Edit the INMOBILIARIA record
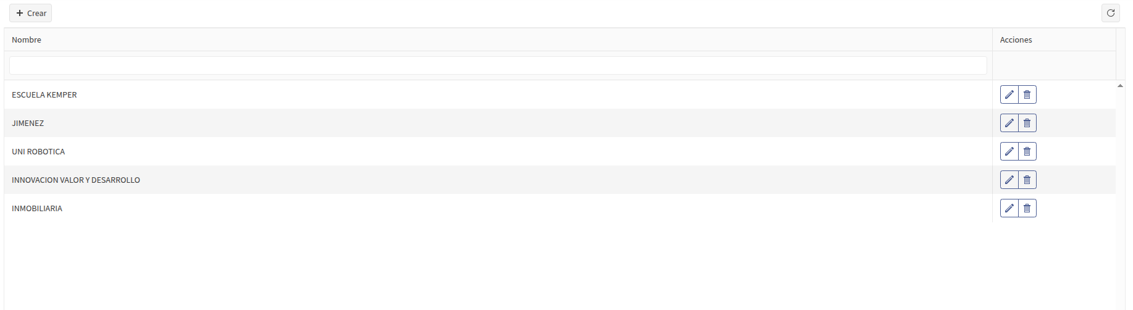The width and height of the screenshot is (1133, 310). pyautogui.click(x=1009, y=208)
